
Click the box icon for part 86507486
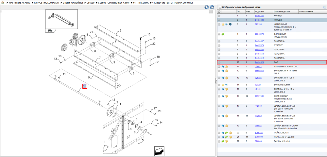tap(227, 96)
